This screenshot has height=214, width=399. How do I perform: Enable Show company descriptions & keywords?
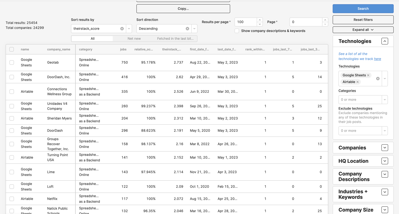coord(237,31)
